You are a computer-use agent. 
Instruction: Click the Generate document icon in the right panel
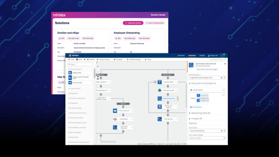pyautogui.click(x=191, y=65)
